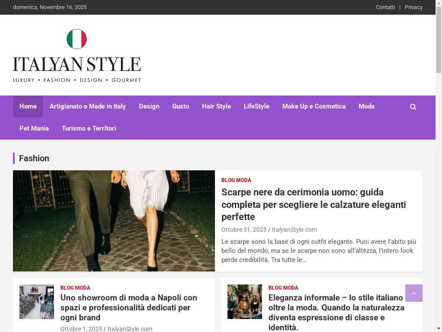This screenshot has width=442, height=332.
Task: Visit the Pet Mania section
Action: [x=34, y=128]
